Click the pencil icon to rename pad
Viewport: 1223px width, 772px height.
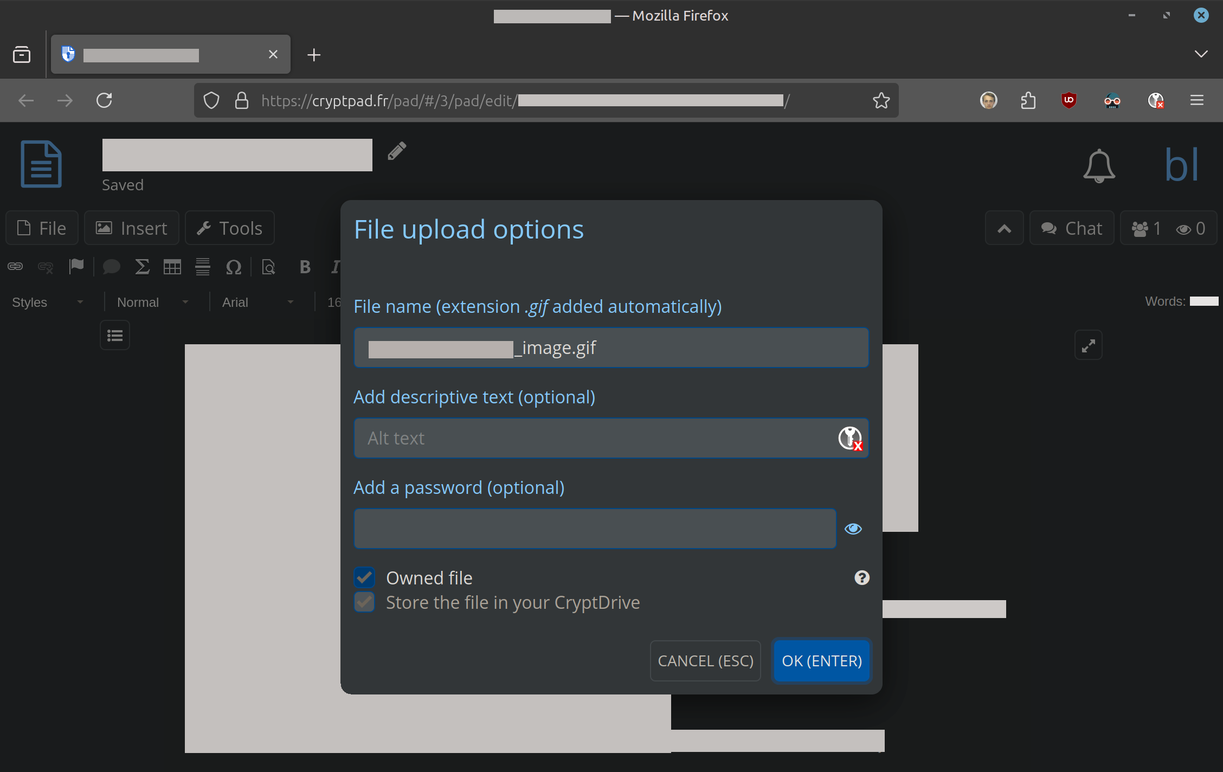point(397,151)
